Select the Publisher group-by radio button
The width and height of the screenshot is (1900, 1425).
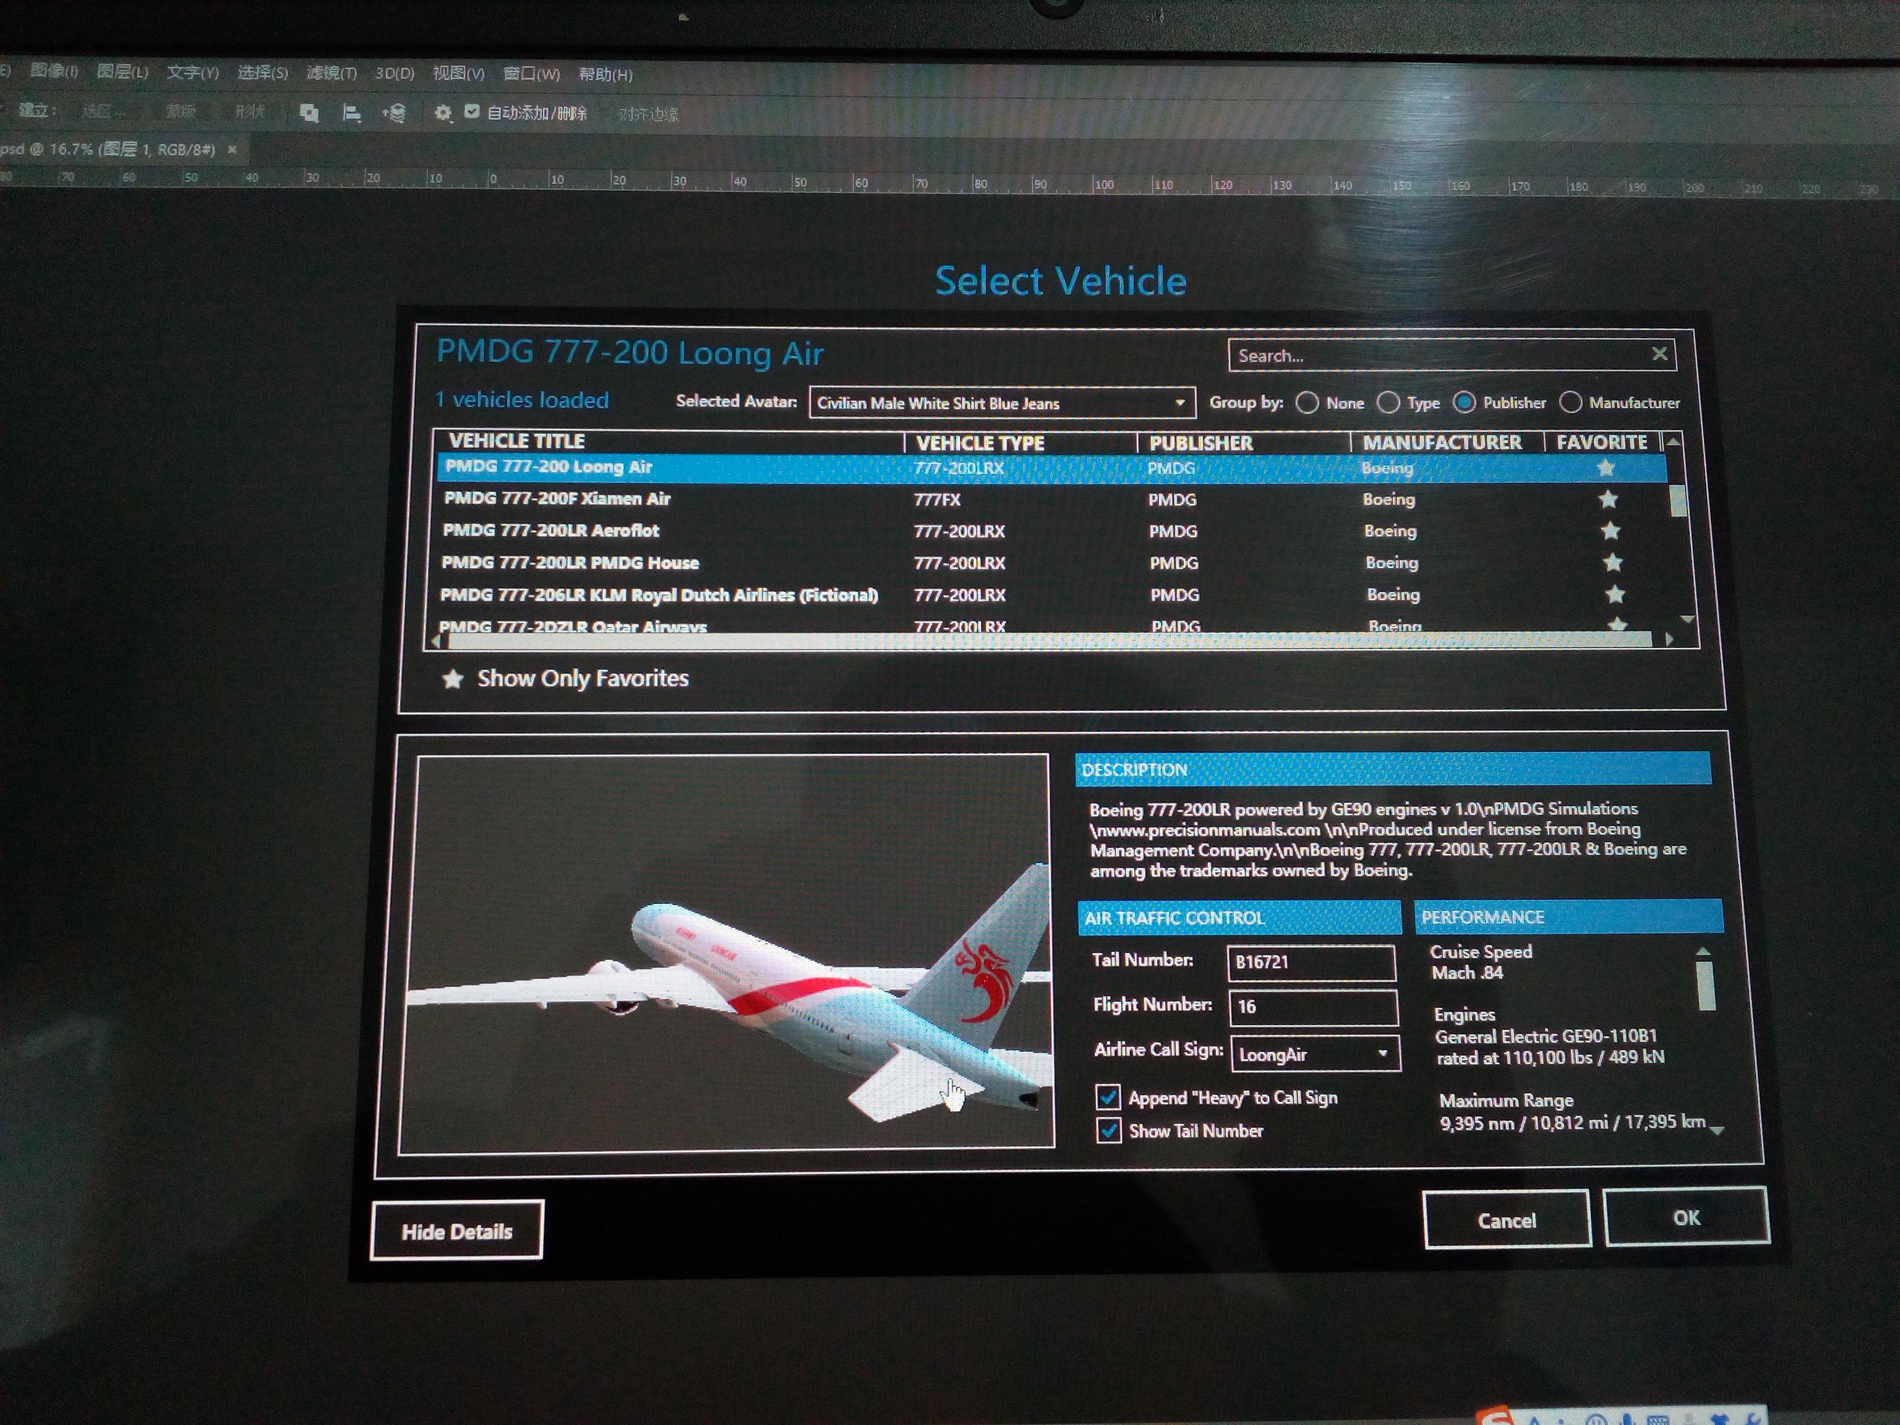[x=1465, y=402]
